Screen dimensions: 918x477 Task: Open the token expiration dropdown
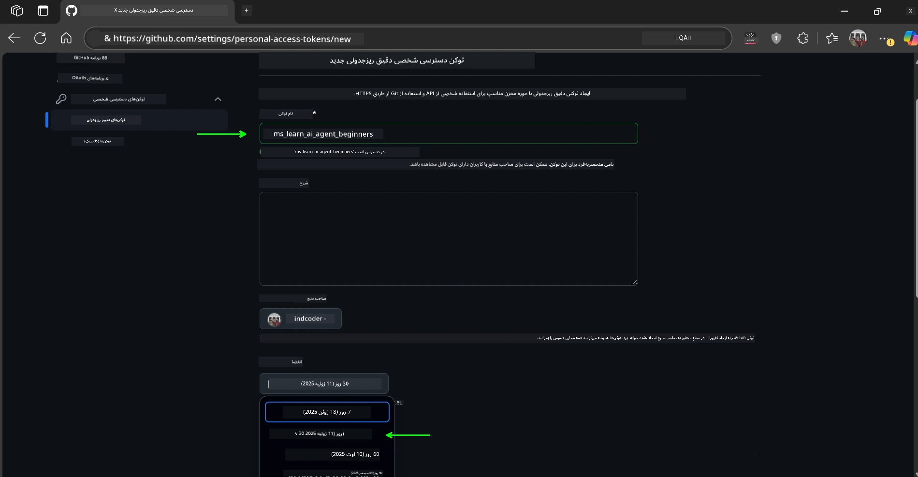324,383
